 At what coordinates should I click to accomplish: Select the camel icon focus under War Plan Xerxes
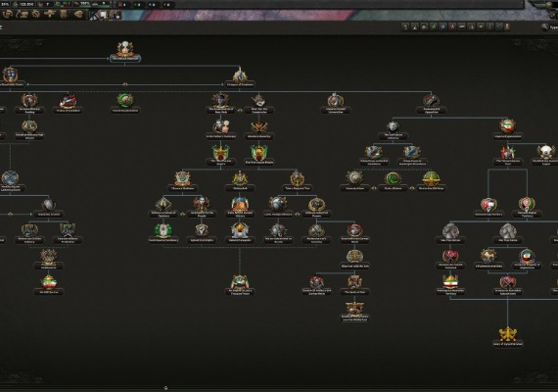(488, 259)
